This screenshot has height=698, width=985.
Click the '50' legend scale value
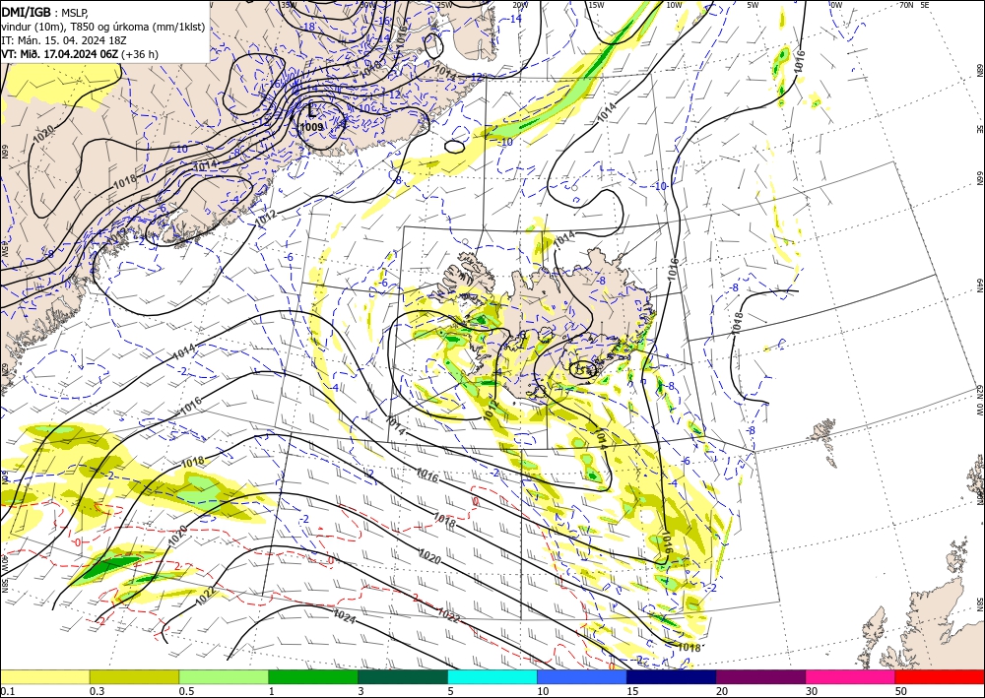click(901, 691)
